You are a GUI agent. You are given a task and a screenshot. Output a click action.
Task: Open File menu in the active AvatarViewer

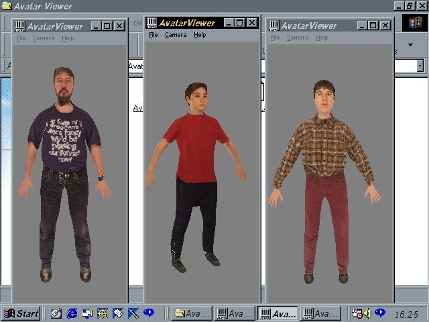[154, 35]
